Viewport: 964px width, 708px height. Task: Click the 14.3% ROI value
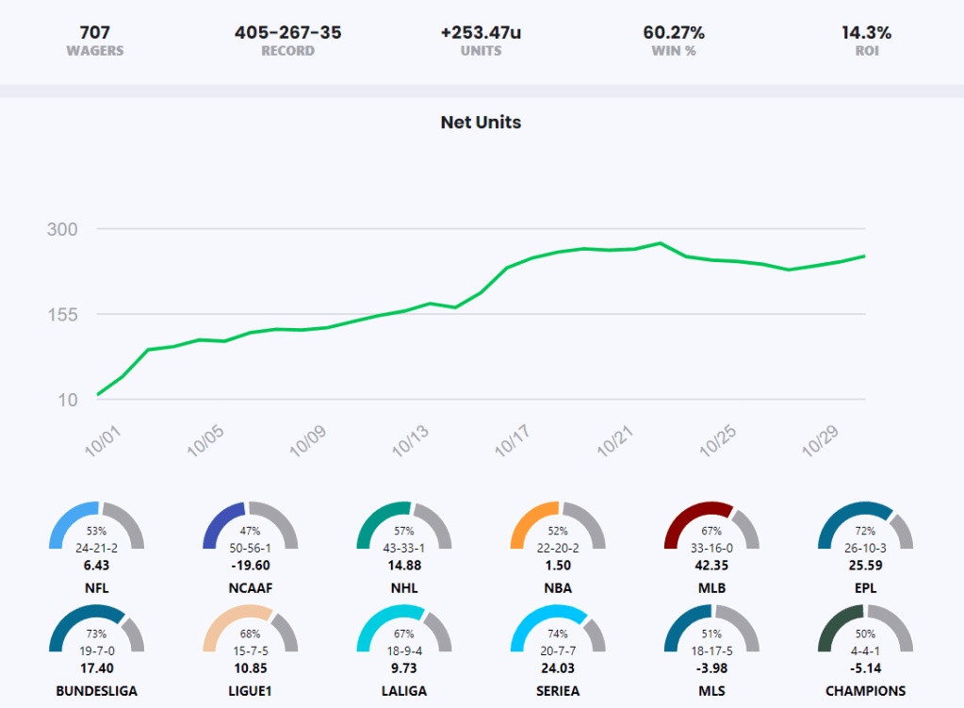[x=866, y=33]
